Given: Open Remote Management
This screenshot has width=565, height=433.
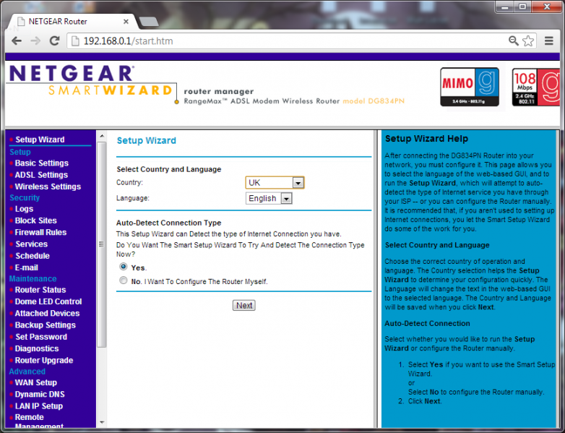Looking at the screenshot, I should [39, 421].
